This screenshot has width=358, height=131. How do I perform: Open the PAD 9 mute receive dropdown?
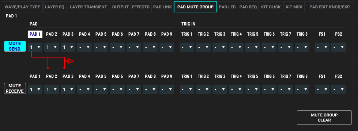[x=167, y=90]
